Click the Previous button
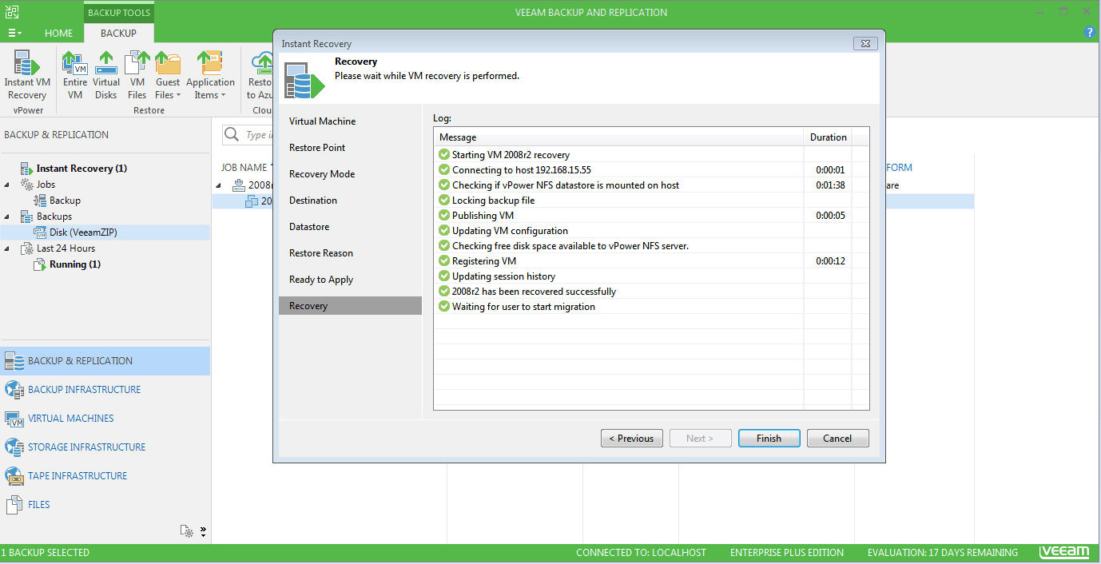 coord(631,439)
